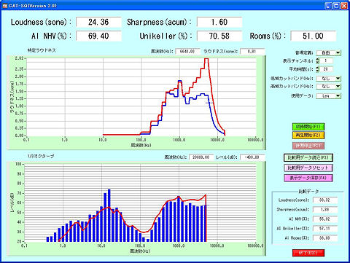This screenshot has width=350, height=263.
Task: Click the Loudness (sone) value box
Action: coord(98,22)
